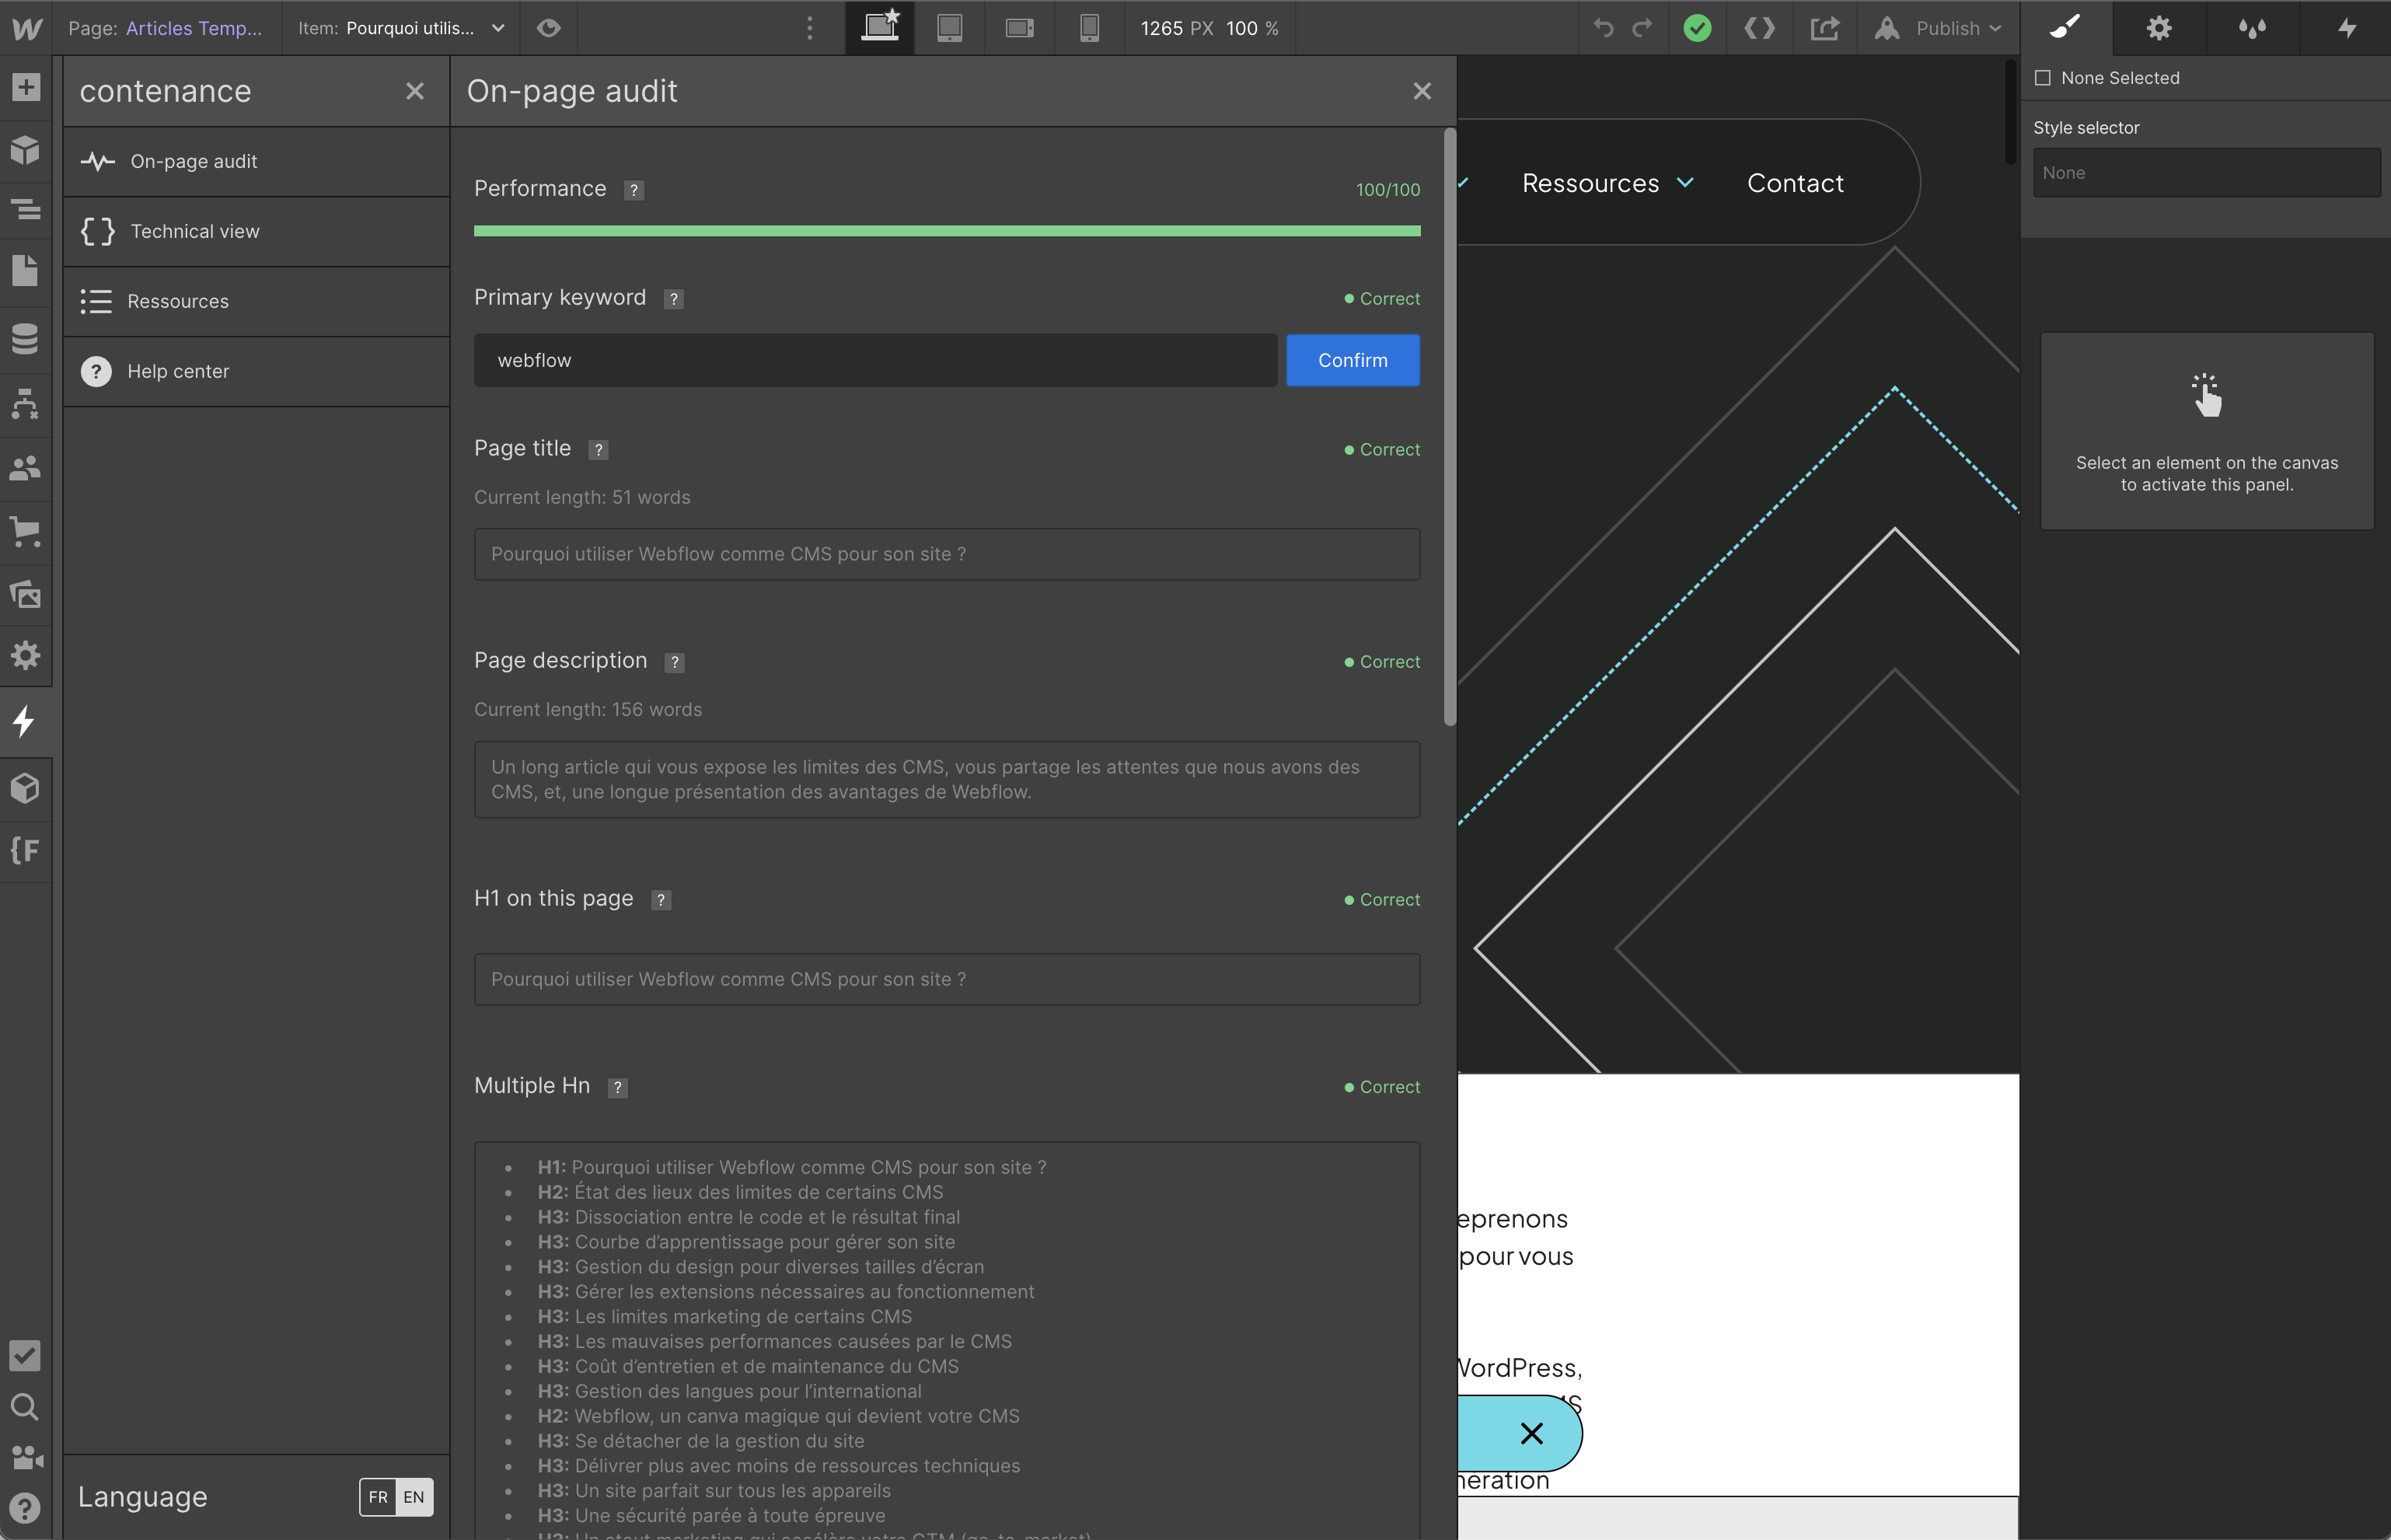
Task: Switch language to FR
Action: (x=378, y=1497)
